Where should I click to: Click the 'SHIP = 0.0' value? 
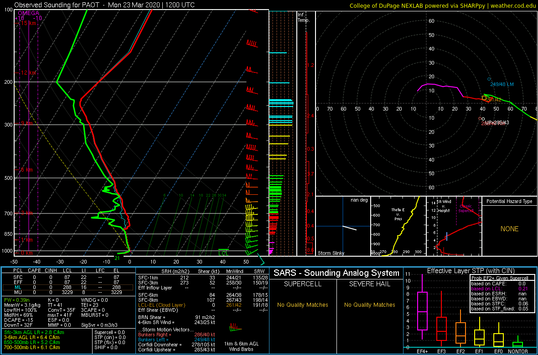[105, 347]
